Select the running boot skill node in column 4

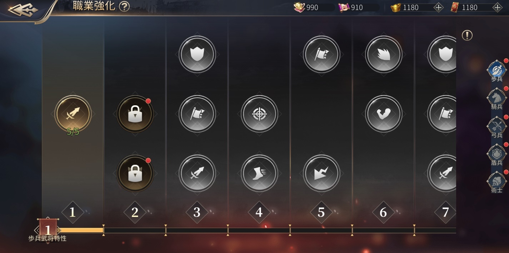tap(259, 174)
